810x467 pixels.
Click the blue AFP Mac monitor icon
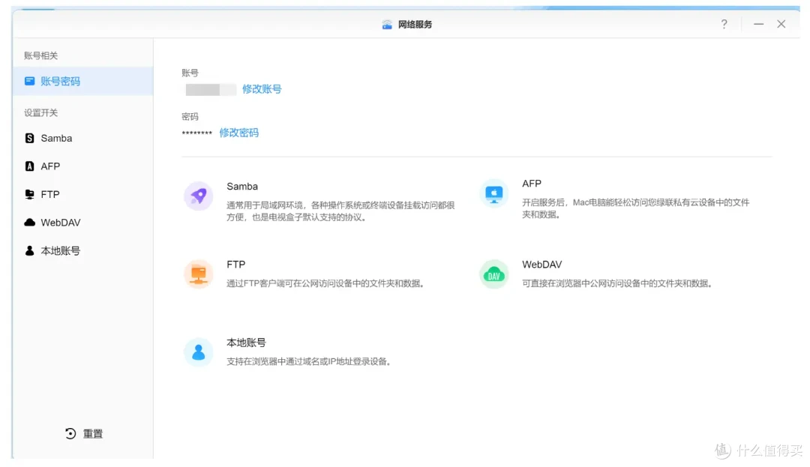tap(493, 194)
